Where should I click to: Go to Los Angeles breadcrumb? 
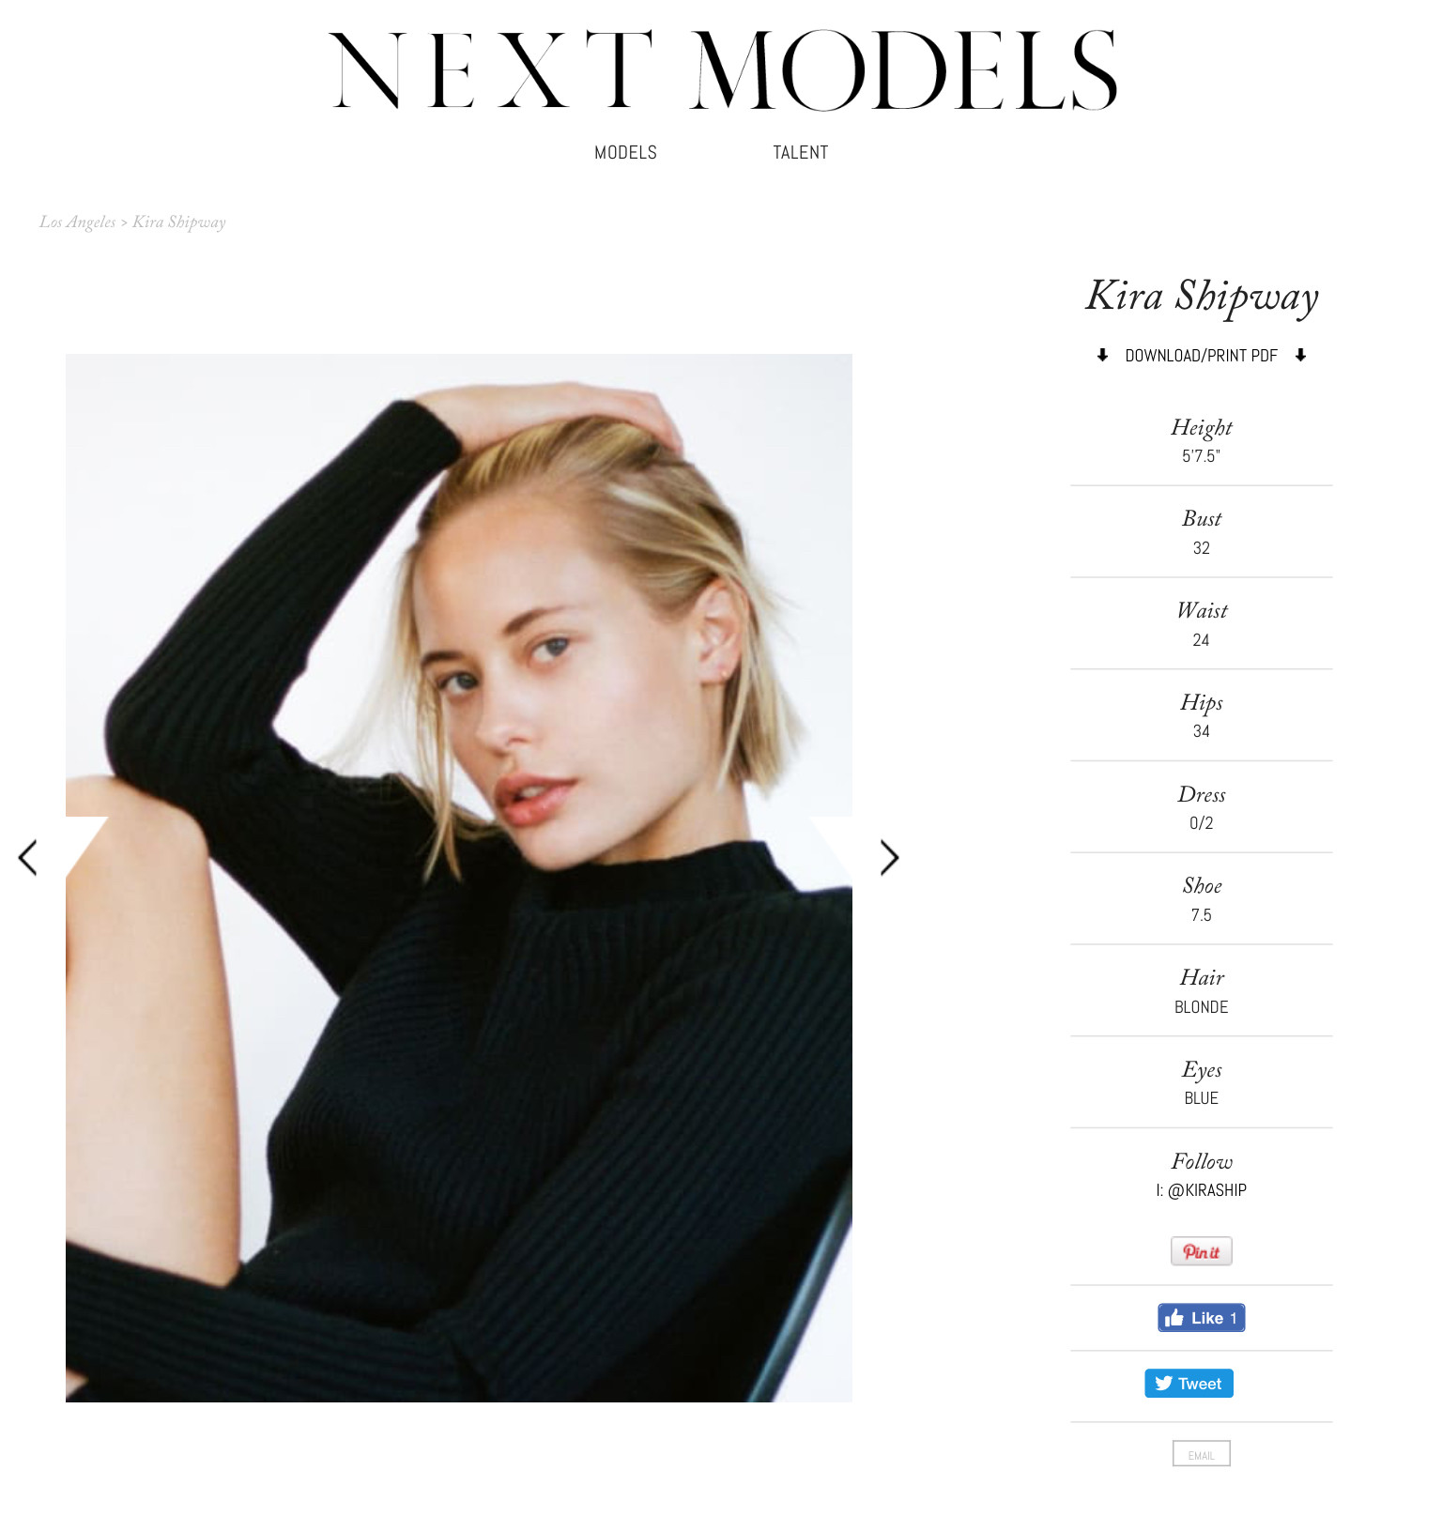[x=77, y=222]
